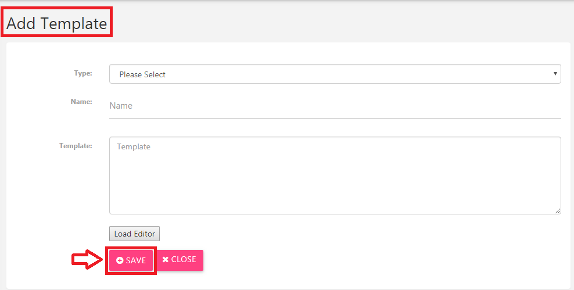Click the red annotation arrow beside Save
This screenshot has height=290, width=574.
coord(88,259)
